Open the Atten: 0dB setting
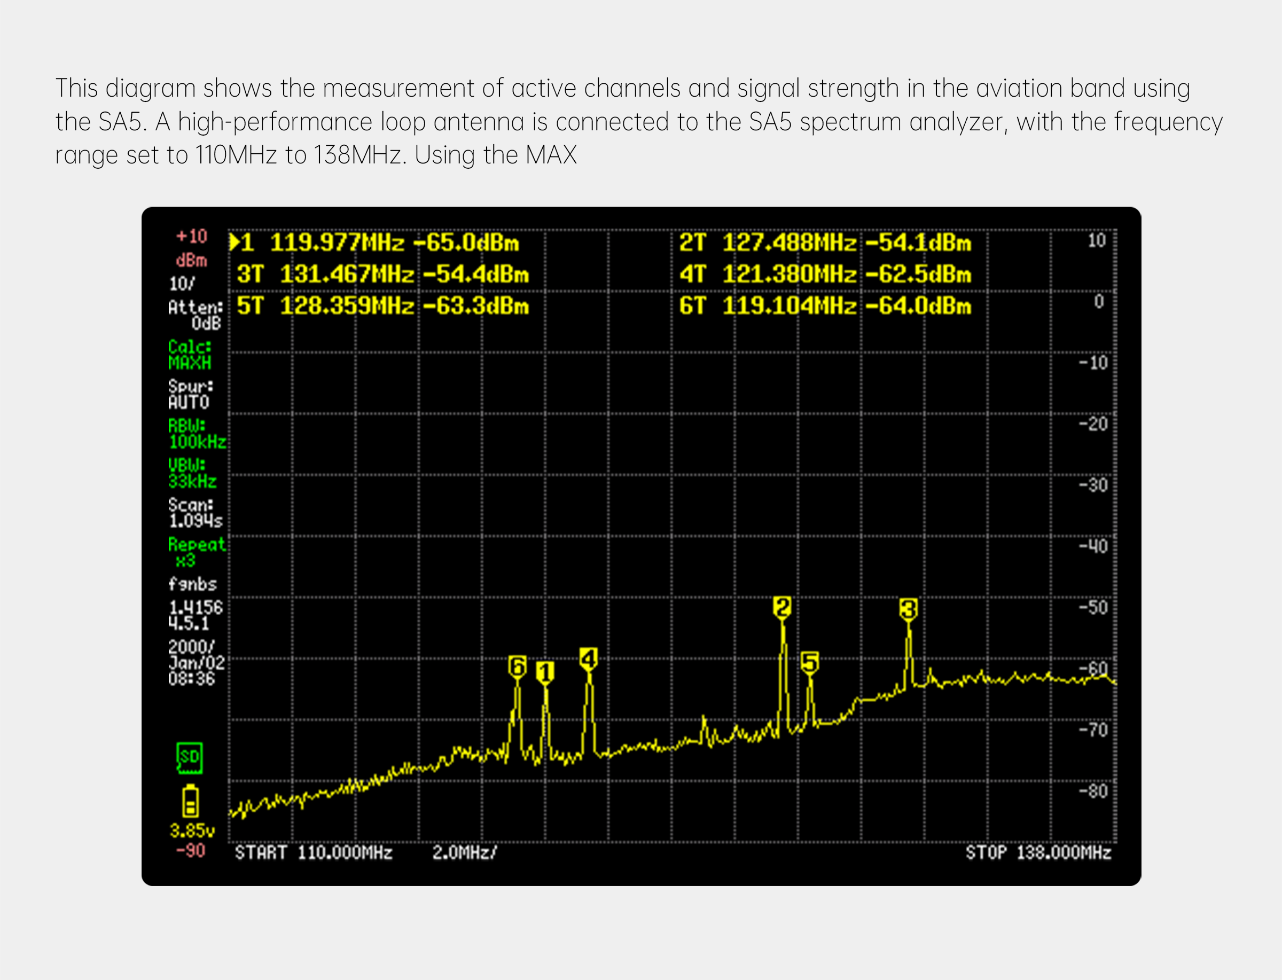 click(x=196, y=315)
